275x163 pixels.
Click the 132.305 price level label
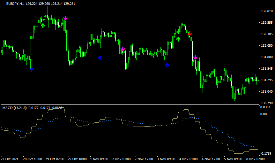(x=267, y=34)
